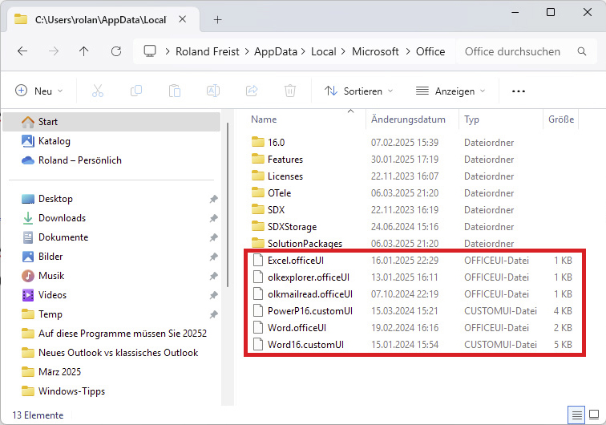Click the Cut scissors icon

coord(98,91)
